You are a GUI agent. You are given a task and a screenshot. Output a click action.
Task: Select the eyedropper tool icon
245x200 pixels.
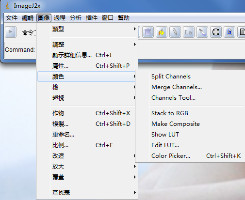[x=202, y=32]
